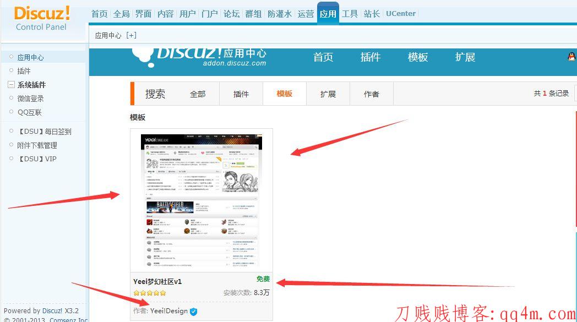577x322 pixels.
Task: Click the five-star rating of Yeei梦幻社区v1
Action: (x=150, y=293)
